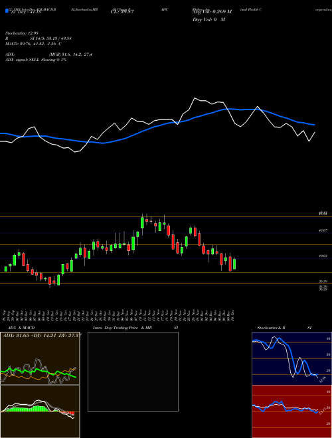
Task: Click the Avg Vol 0.269 M label
Action: 212,12
